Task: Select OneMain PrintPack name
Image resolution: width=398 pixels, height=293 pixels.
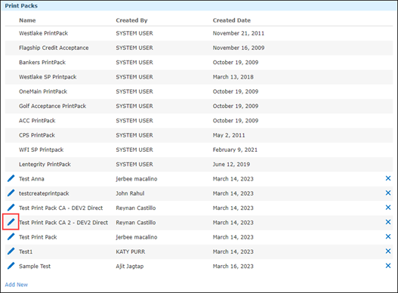Action: (43, 91)
